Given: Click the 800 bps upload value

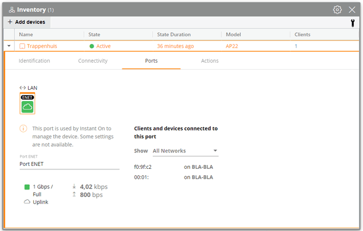Looking at the screenshot, I should [91, 195].
